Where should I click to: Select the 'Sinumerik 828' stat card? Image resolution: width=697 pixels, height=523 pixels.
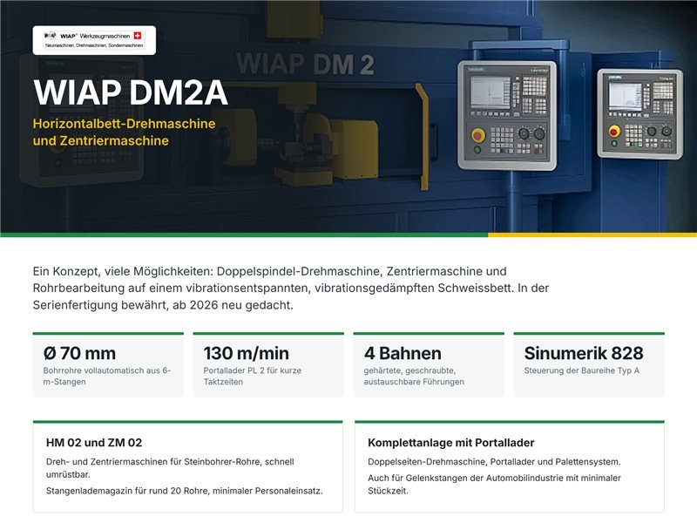(x=589, y=364)
